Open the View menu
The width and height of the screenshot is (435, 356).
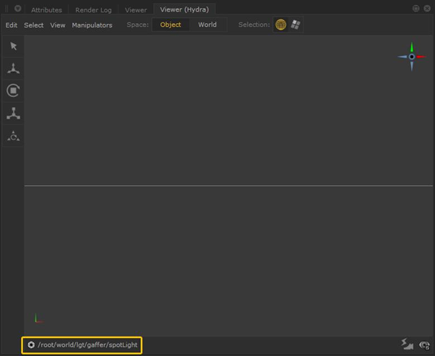tap(58, 25)
